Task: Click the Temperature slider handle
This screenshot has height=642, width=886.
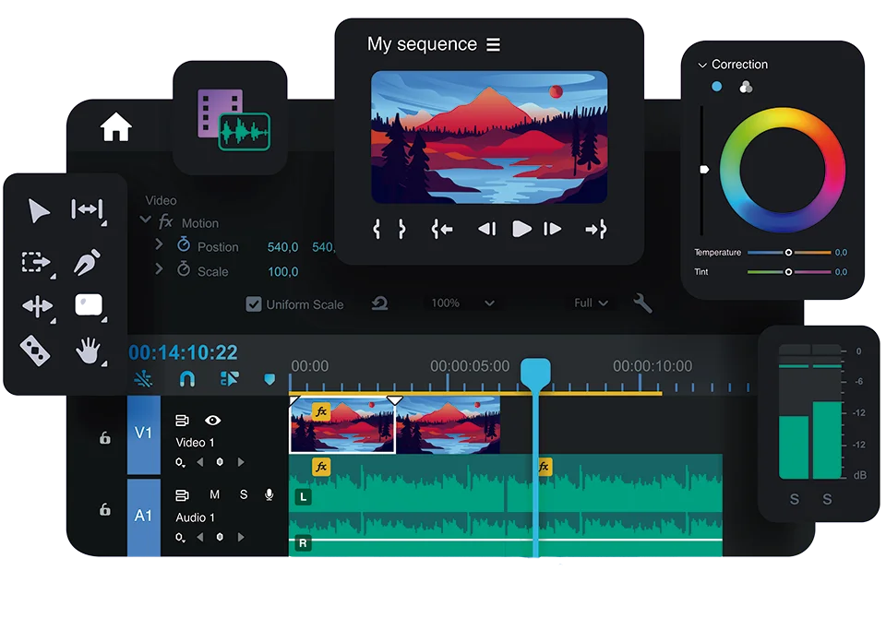Action: (788, 252)
